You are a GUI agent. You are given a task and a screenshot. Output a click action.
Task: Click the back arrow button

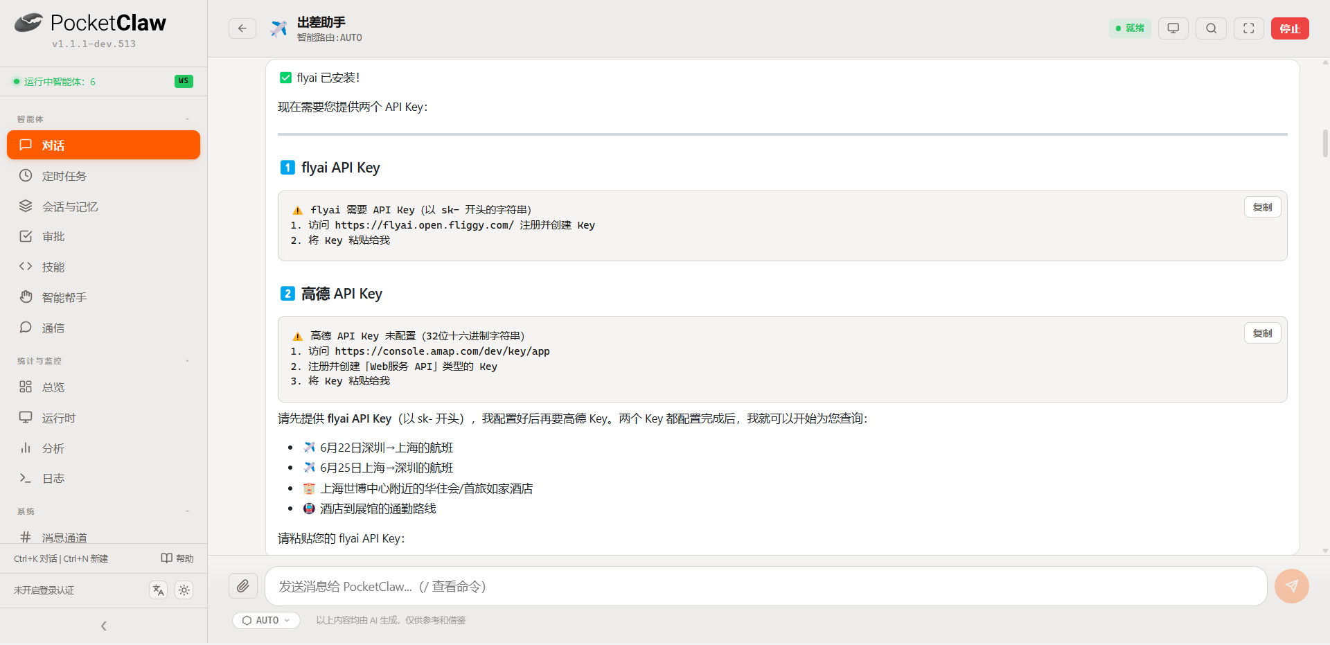point(242,28)
